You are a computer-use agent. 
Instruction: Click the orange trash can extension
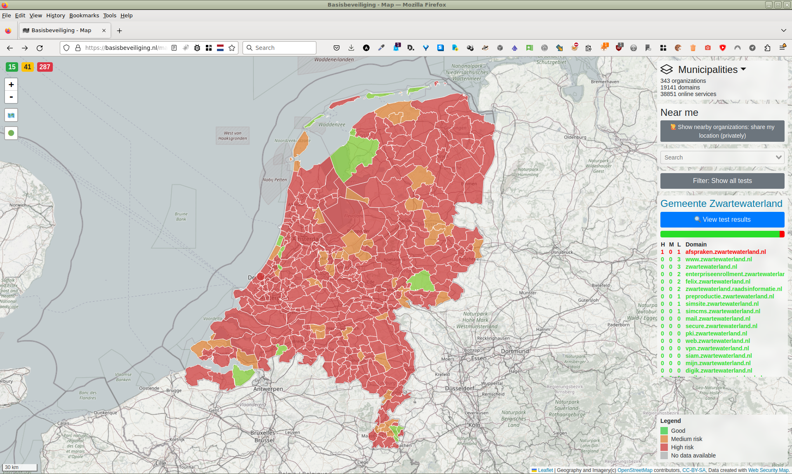point(693,48)
